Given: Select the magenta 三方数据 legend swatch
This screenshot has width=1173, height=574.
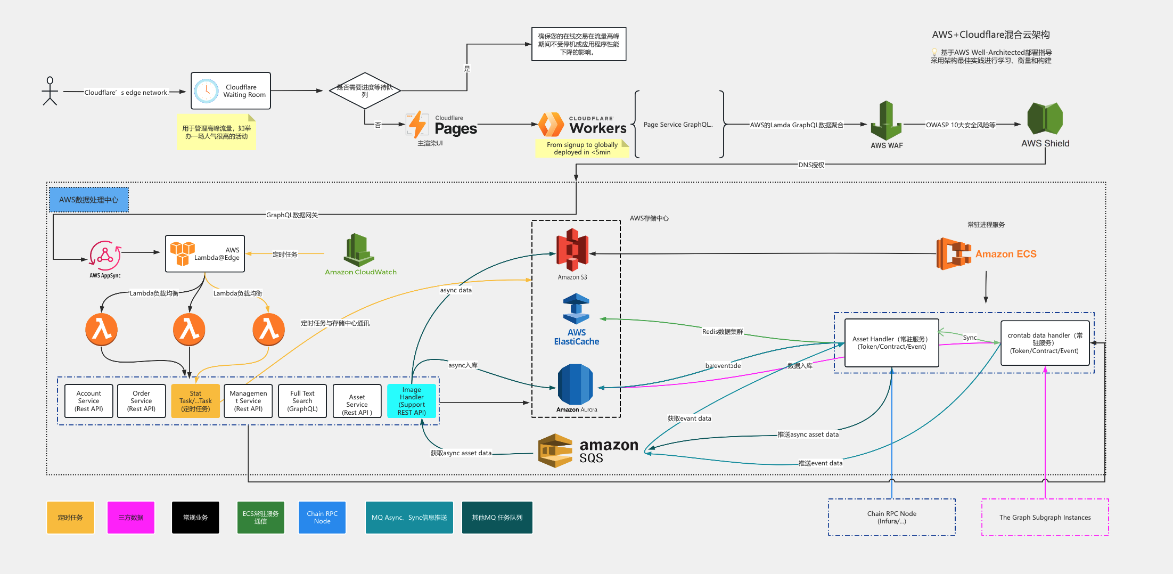Looking at the screenshot, I should [131, 517].
